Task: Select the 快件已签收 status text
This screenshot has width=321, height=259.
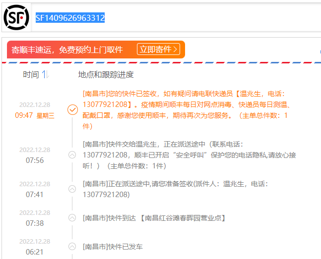Action: coord(187,110)
